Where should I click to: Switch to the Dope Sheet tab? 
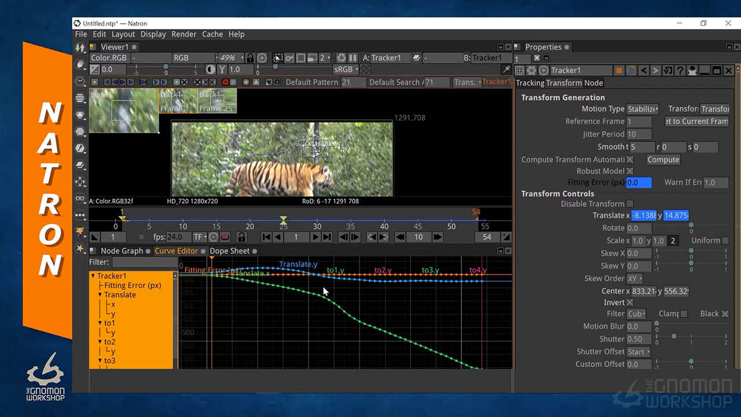pyautogui.click(x=229, y=251)
